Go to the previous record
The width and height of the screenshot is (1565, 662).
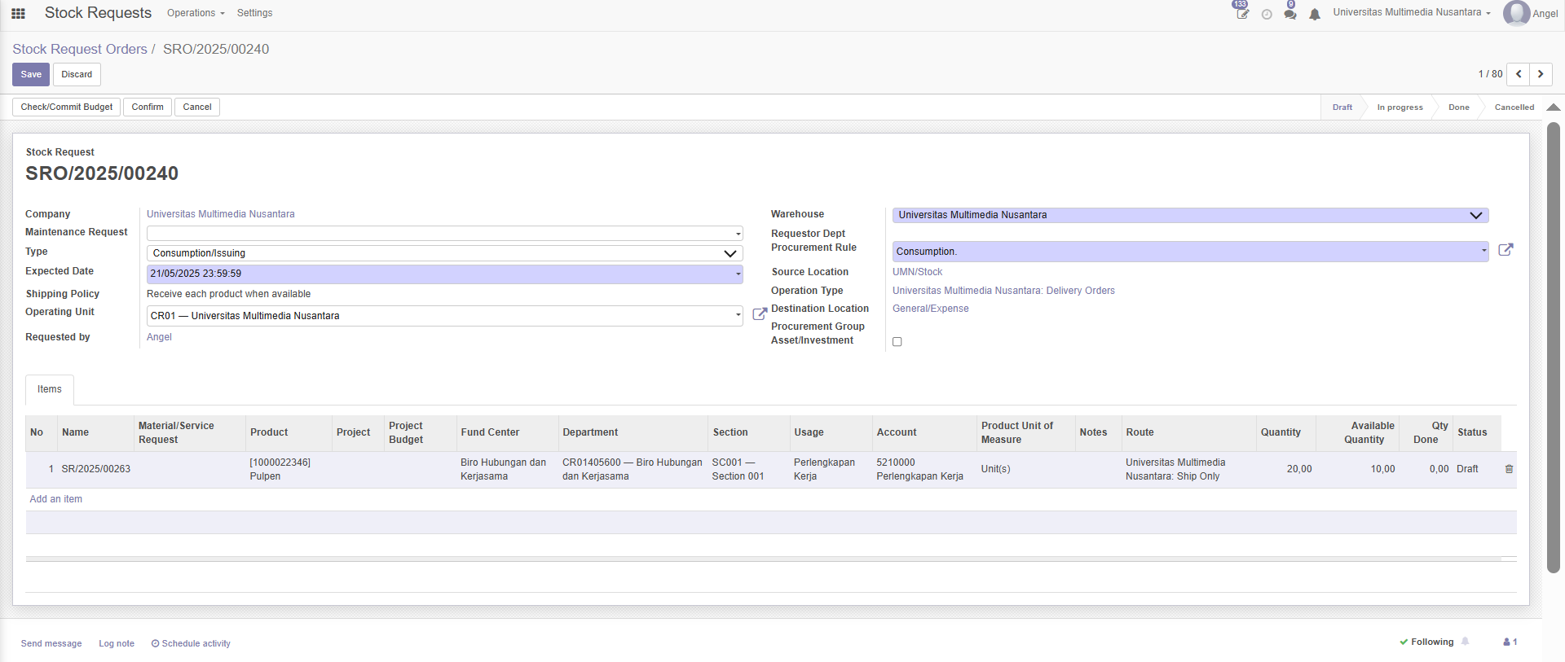tap(1518, 74)
